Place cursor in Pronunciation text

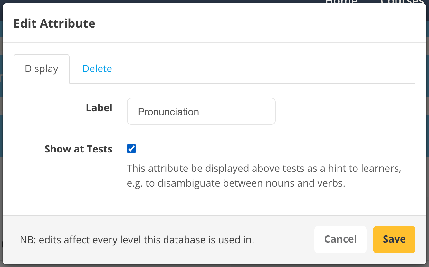coord(168,112)
